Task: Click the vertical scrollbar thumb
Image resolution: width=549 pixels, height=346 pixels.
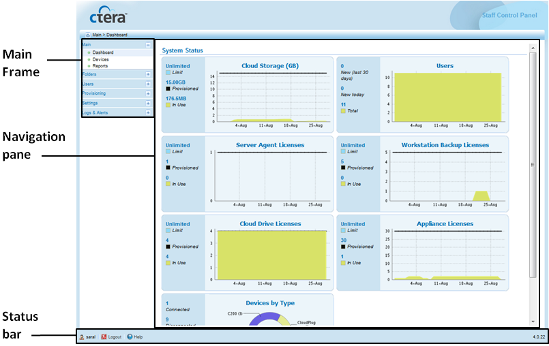Action: 533,164
